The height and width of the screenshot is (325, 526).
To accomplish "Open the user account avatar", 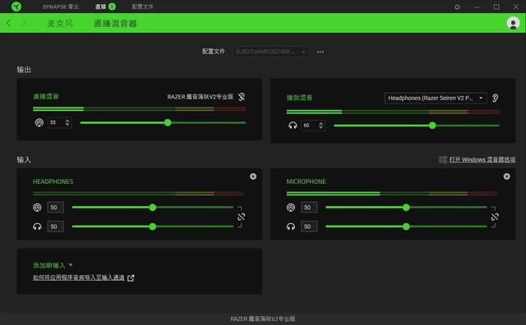I will coord(513,23).
